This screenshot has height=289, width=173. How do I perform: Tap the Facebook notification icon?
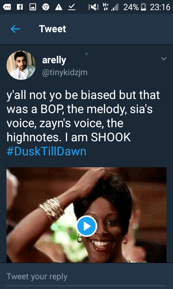pos(19,7)
